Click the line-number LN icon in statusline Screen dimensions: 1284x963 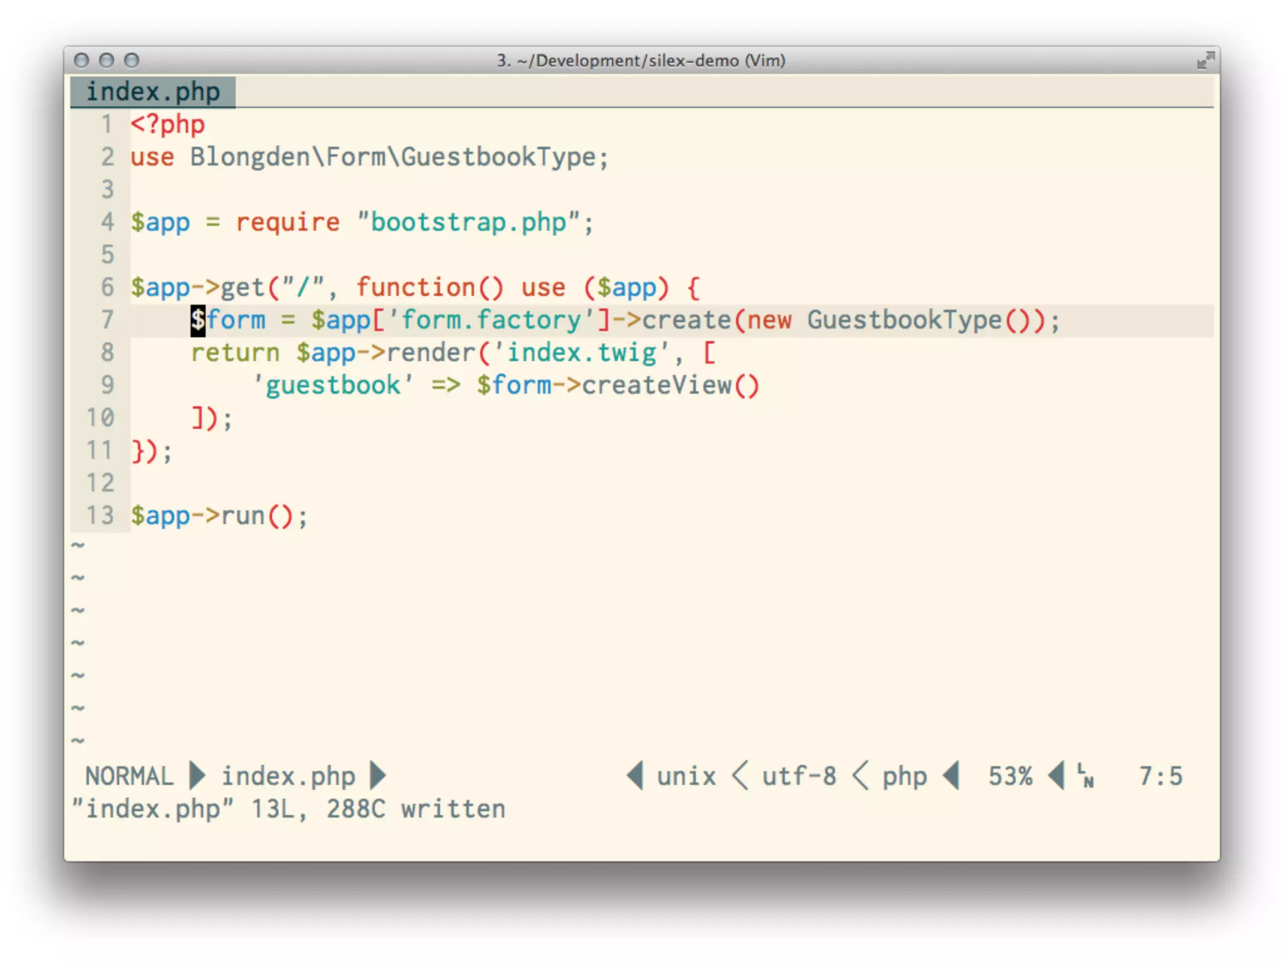pyautogui.click(x=1086, y=776)
